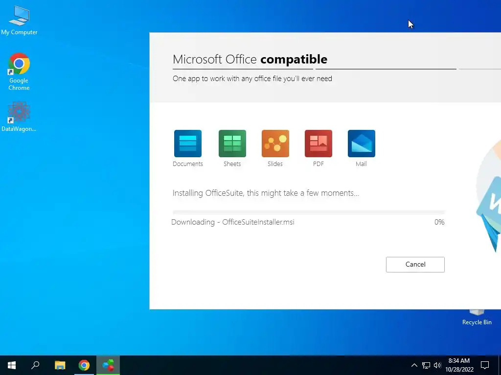Open taskbar search magnifier

pyautogui.click(x=35, y=365)
